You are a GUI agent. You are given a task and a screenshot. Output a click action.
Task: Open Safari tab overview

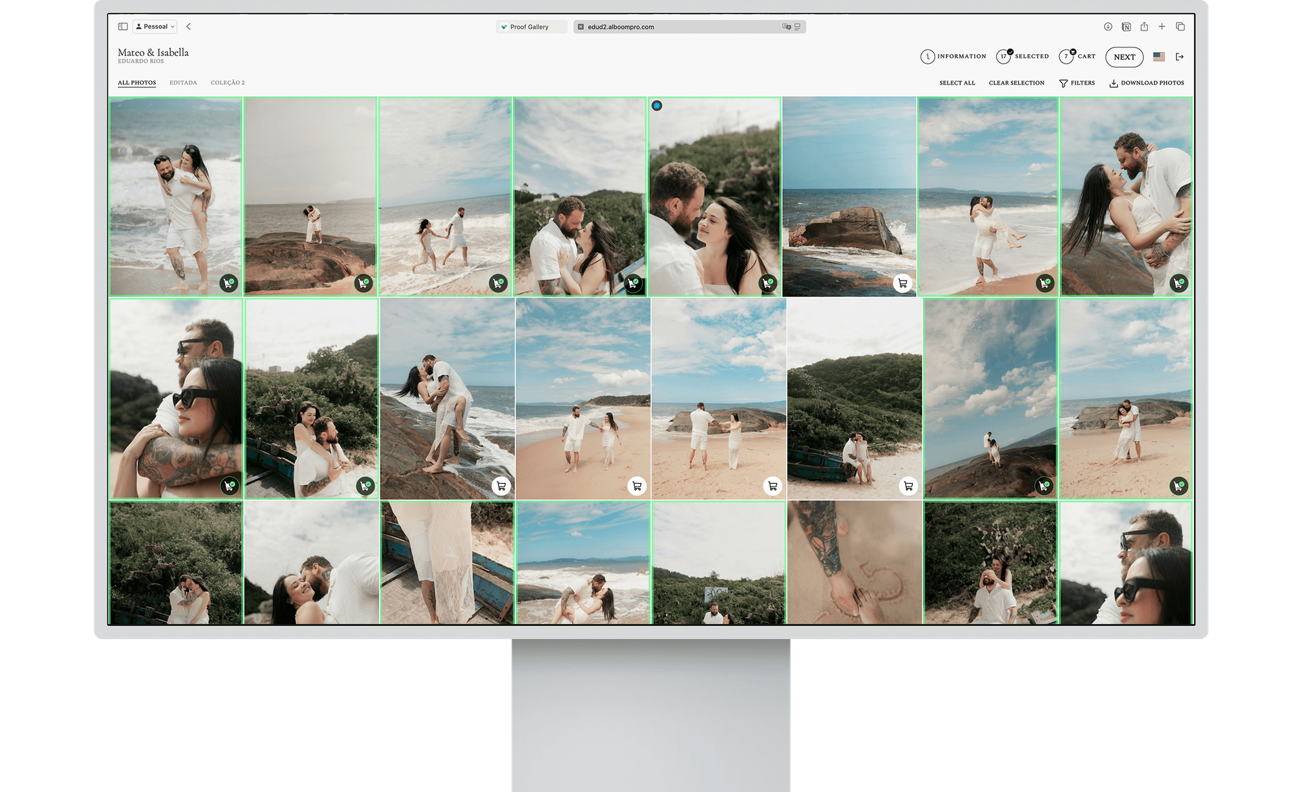1181,26
